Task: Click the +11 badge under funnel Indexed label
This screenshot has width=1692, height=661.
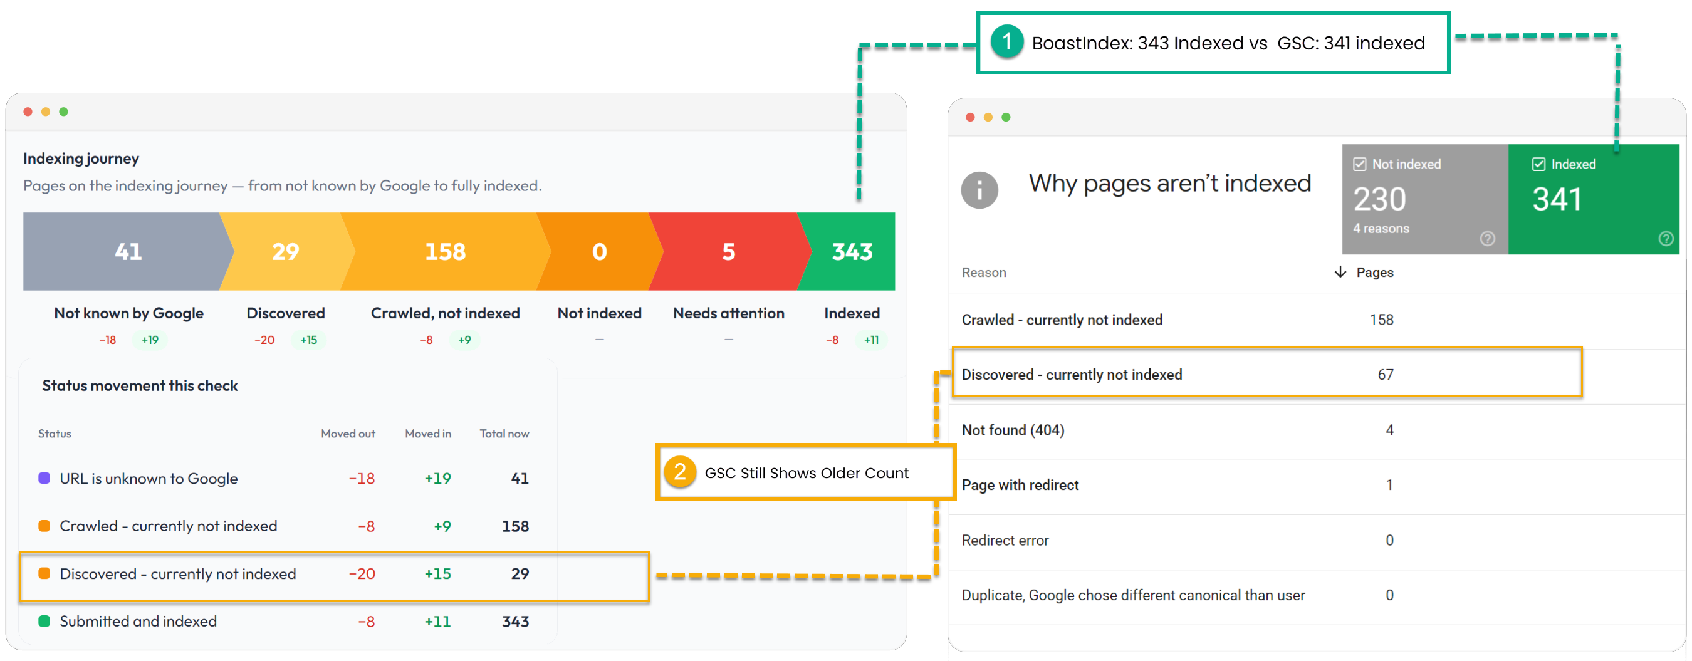Action: (871, 340)
